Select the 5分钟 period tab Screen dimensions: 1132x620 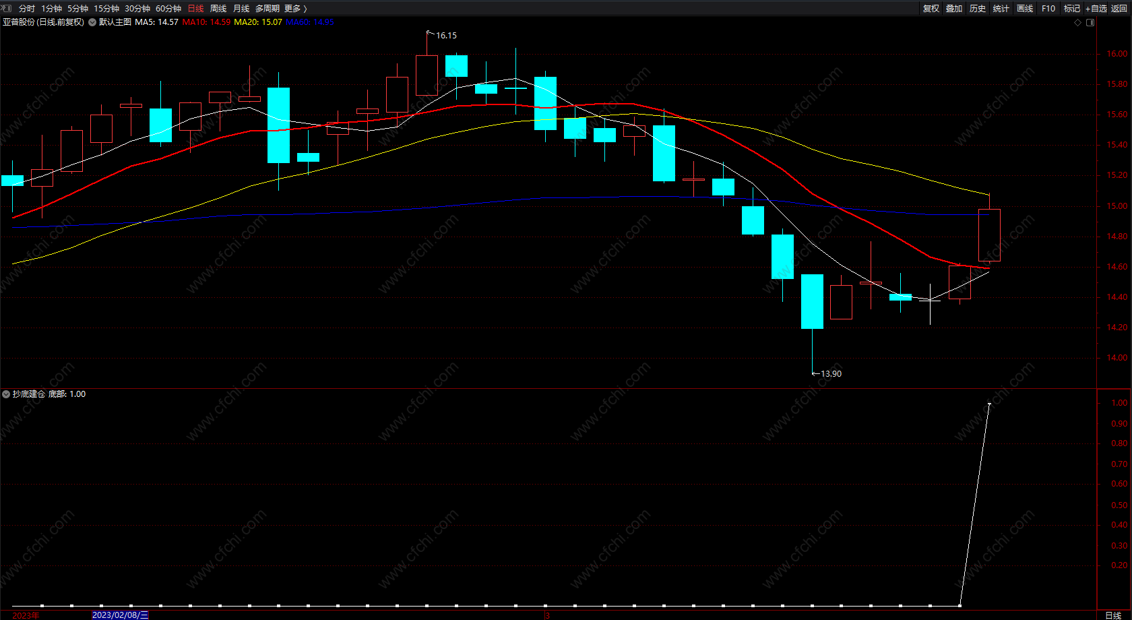pyautogui.click(x=77, y=8)
